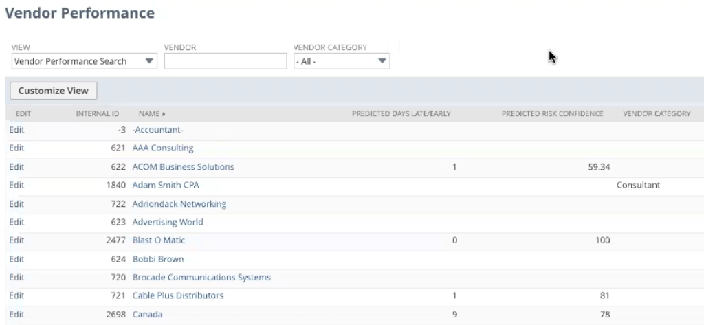Open the View dropdown selector
The width and height of the screenshot is (704, 325).
click(85, 61)
